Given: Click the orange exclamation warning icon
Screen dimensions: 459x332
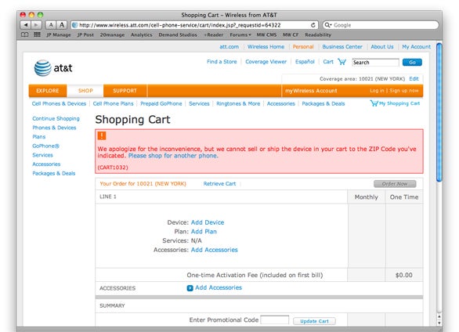Looking at the screenshot, I should [102, 135].
